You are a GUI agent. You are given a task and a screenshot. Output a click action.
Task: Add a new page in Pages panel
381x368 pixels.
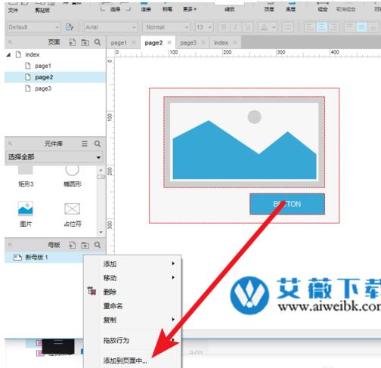(73, 42)
